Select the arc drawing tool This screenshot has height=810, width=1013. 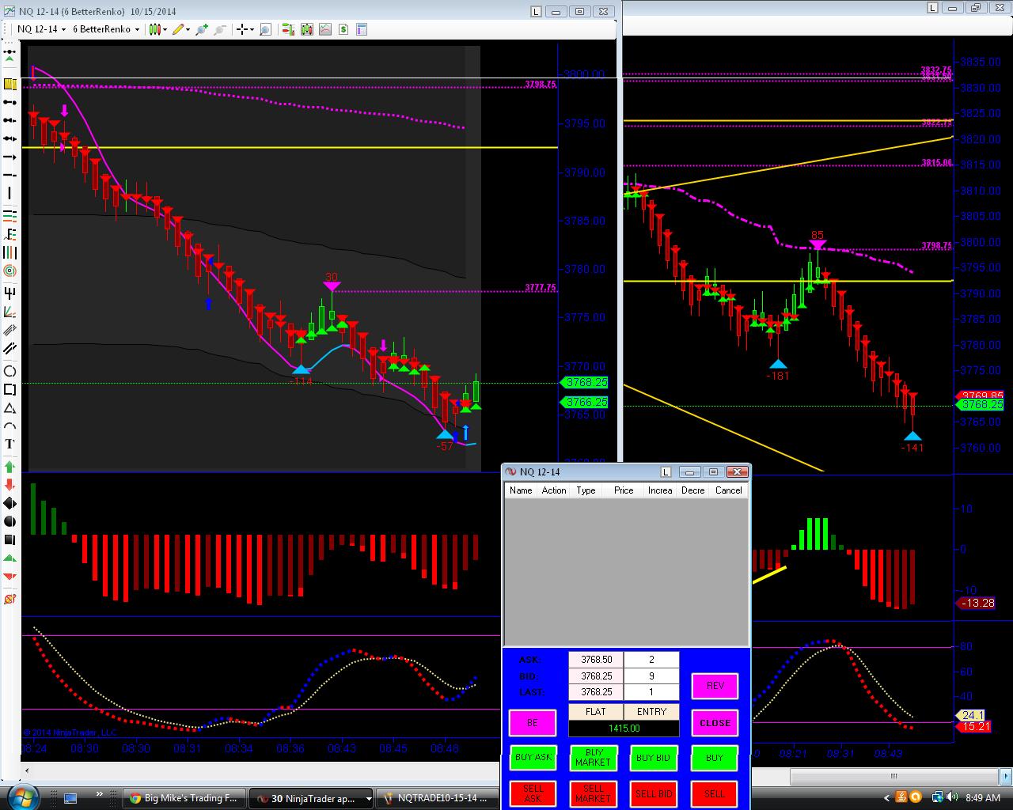tap(9, 426)
